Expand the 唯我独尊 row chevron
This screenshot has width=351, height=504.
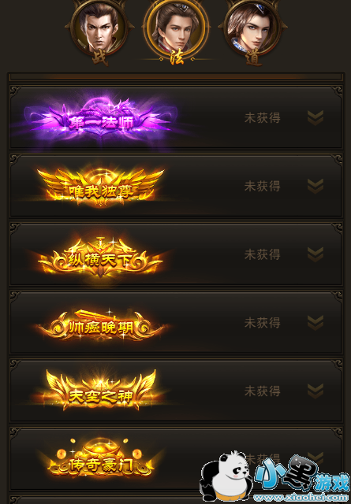[x=316, y=186]
